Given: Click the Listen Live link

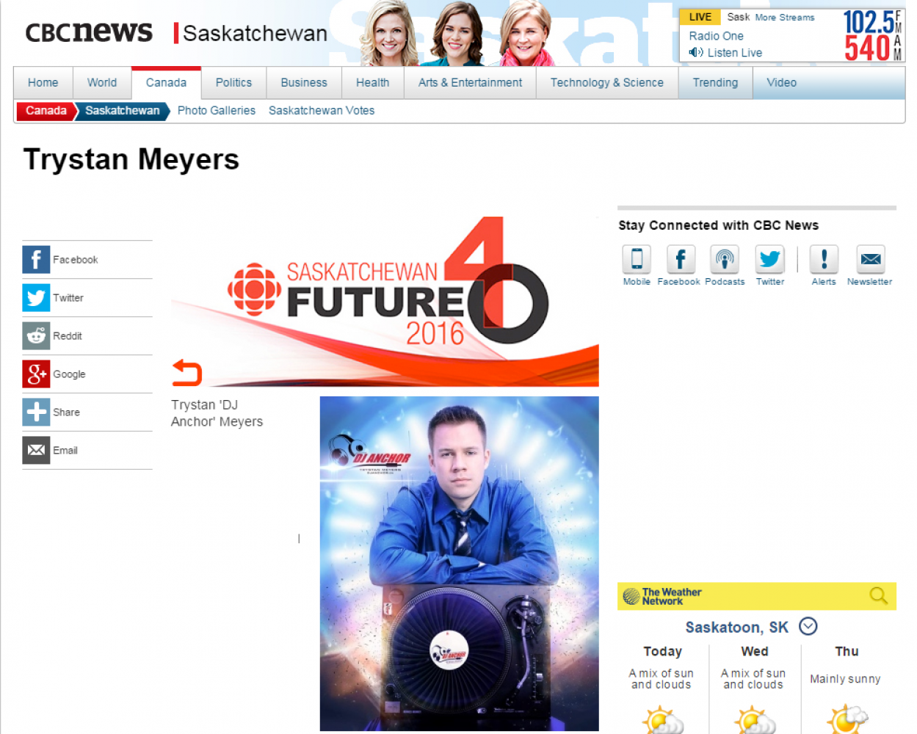Looking at the screenshot, I should pos(734,53).
